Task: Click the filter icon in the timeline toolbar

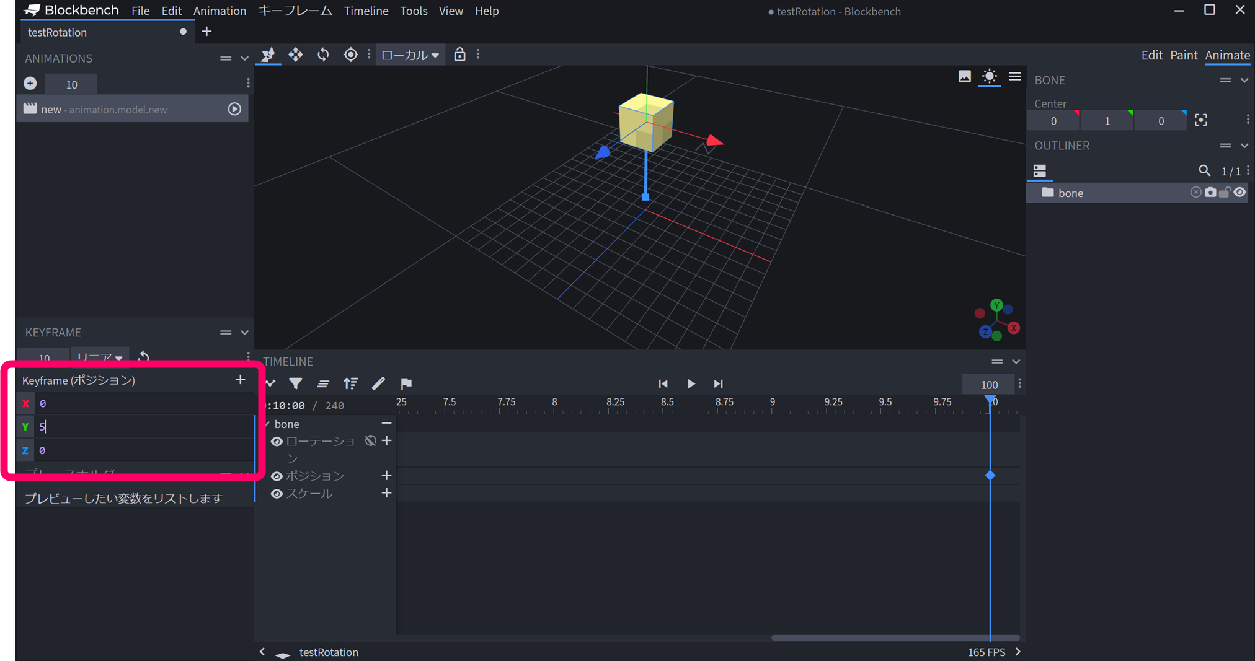Action: [296, 383]
